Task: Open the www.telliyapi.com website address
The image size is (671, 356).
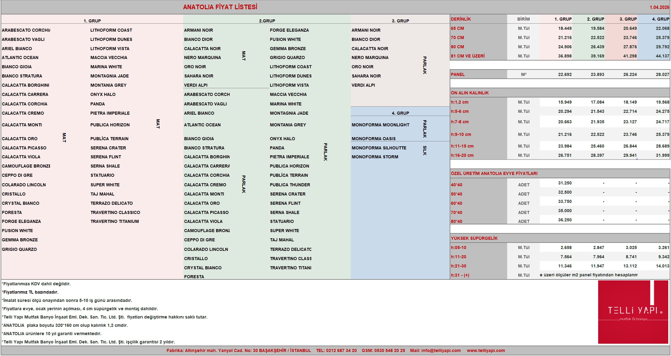Action: tap(486, 350)
